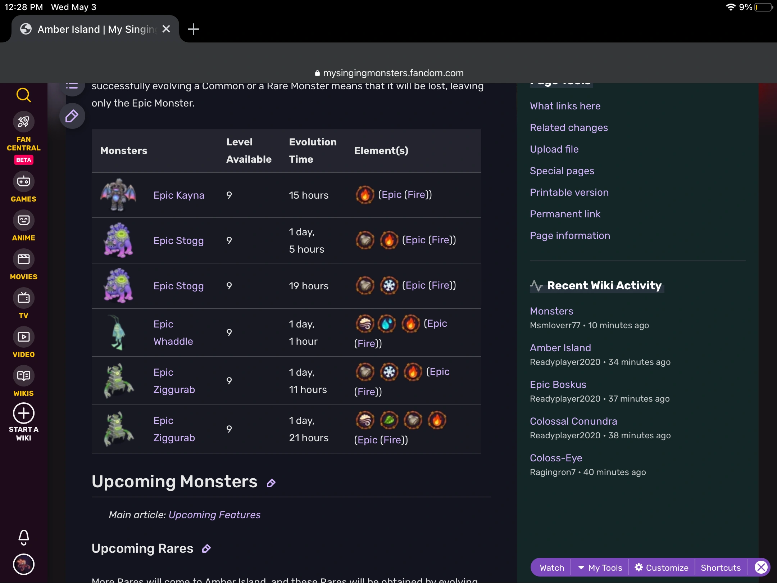Expand the My Tools dropdown
This screenshot has height=583, width=777.
pos(600,568)
